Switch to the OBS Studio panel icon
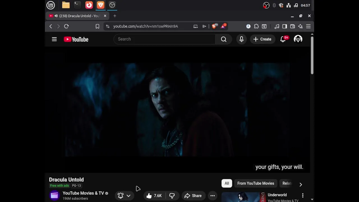 click(x=112, y=5)
